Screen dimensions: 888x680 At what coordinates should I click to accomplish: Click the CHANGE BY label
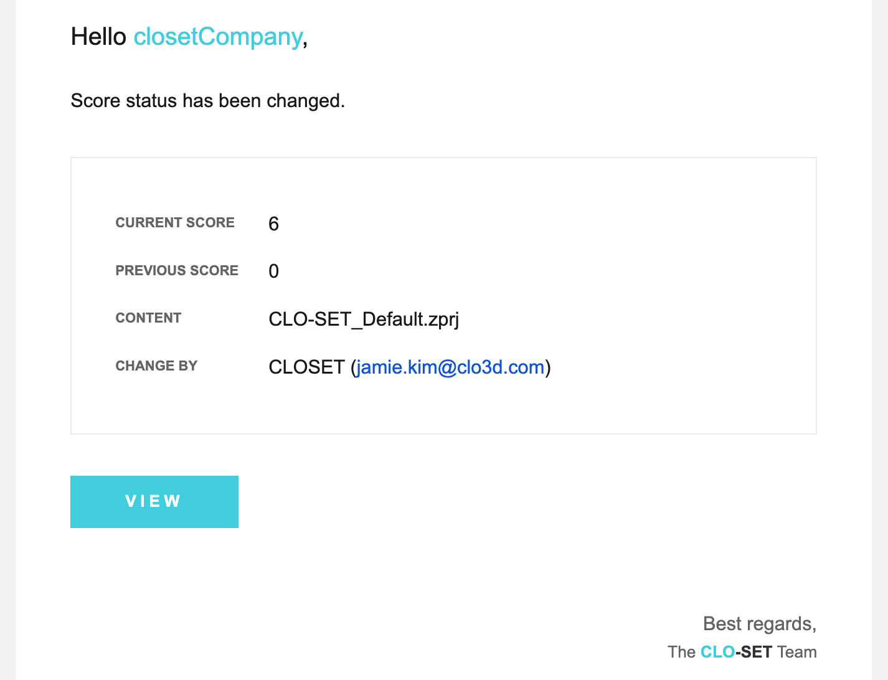(156, 366)
